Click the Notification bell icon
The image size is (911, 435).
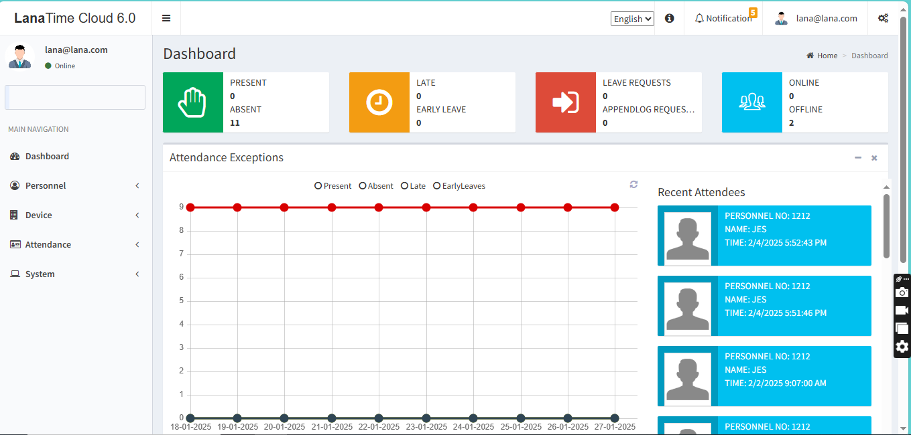click(700, 19)
